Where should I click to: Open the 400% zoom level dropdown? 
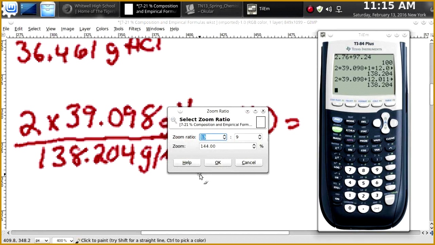(63, 241)
